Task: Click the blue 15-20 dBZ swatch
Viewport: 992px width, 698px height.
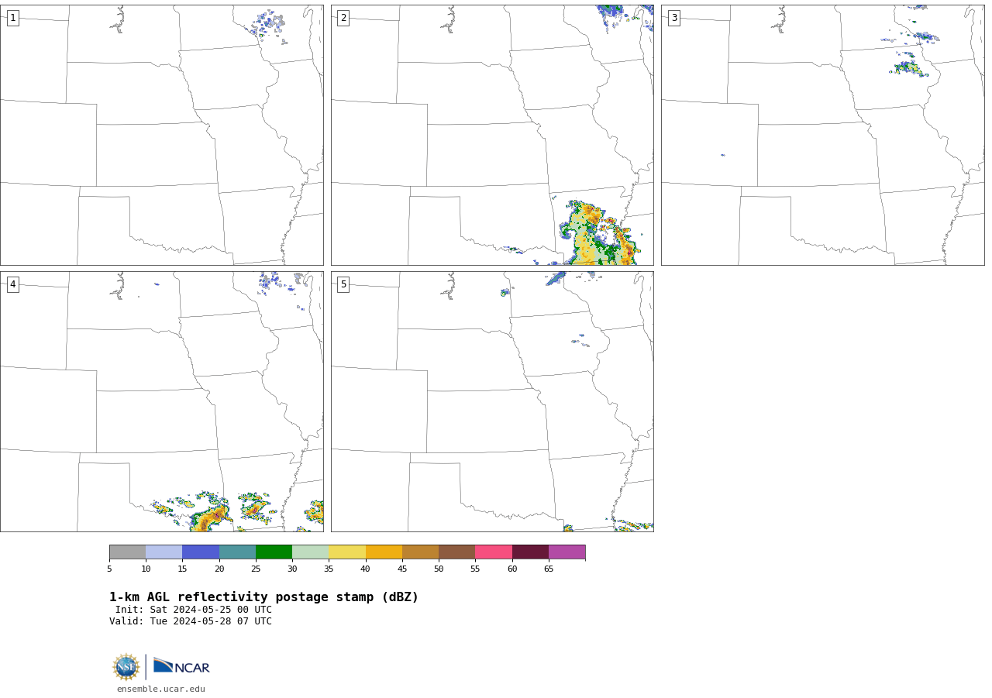Action: coord(201,552)
